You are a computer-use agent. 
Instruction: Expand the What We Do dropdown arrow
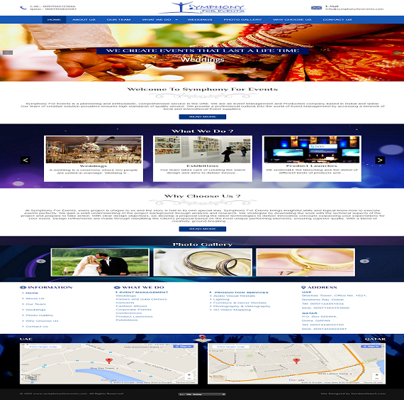176,20
